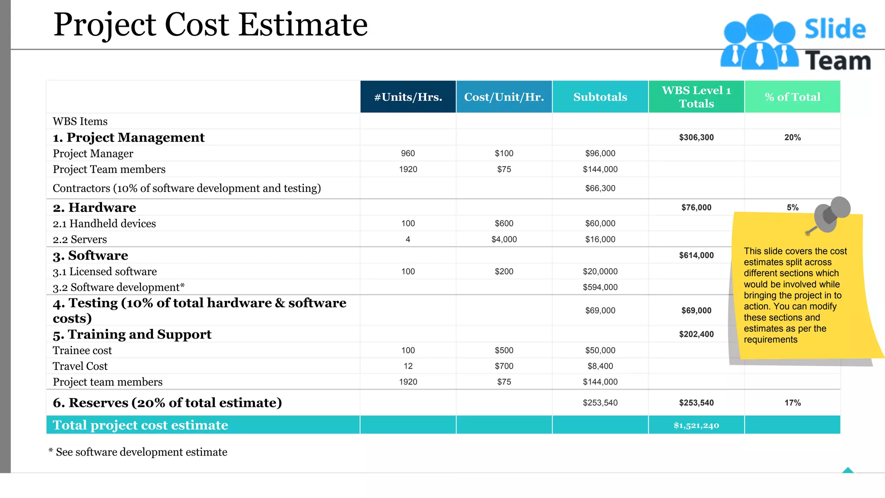Click the small teal triangle at bottom right

click(848, 470)
